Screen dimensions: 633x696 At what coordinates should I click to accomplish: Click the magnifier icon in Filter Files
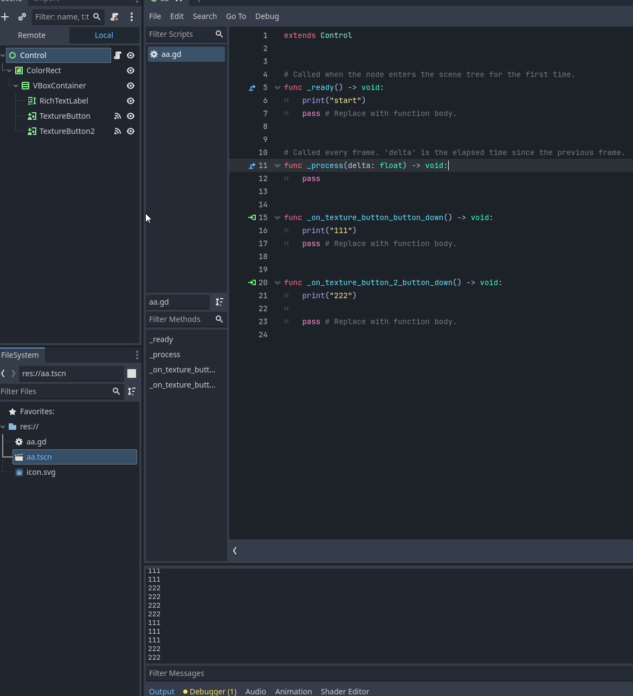116,391
